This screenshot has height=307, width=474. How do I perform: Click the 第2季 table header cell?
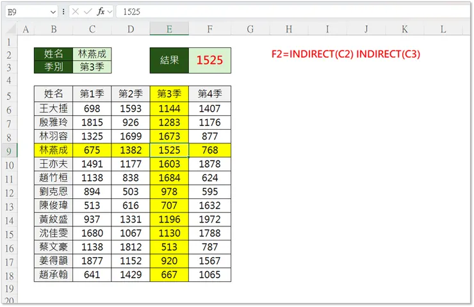[131, 94]
